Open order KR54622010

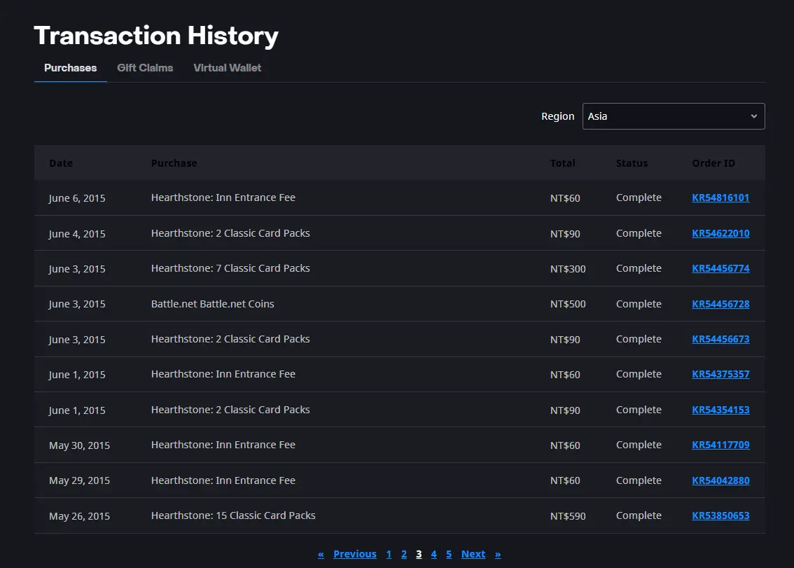(720, 233)
